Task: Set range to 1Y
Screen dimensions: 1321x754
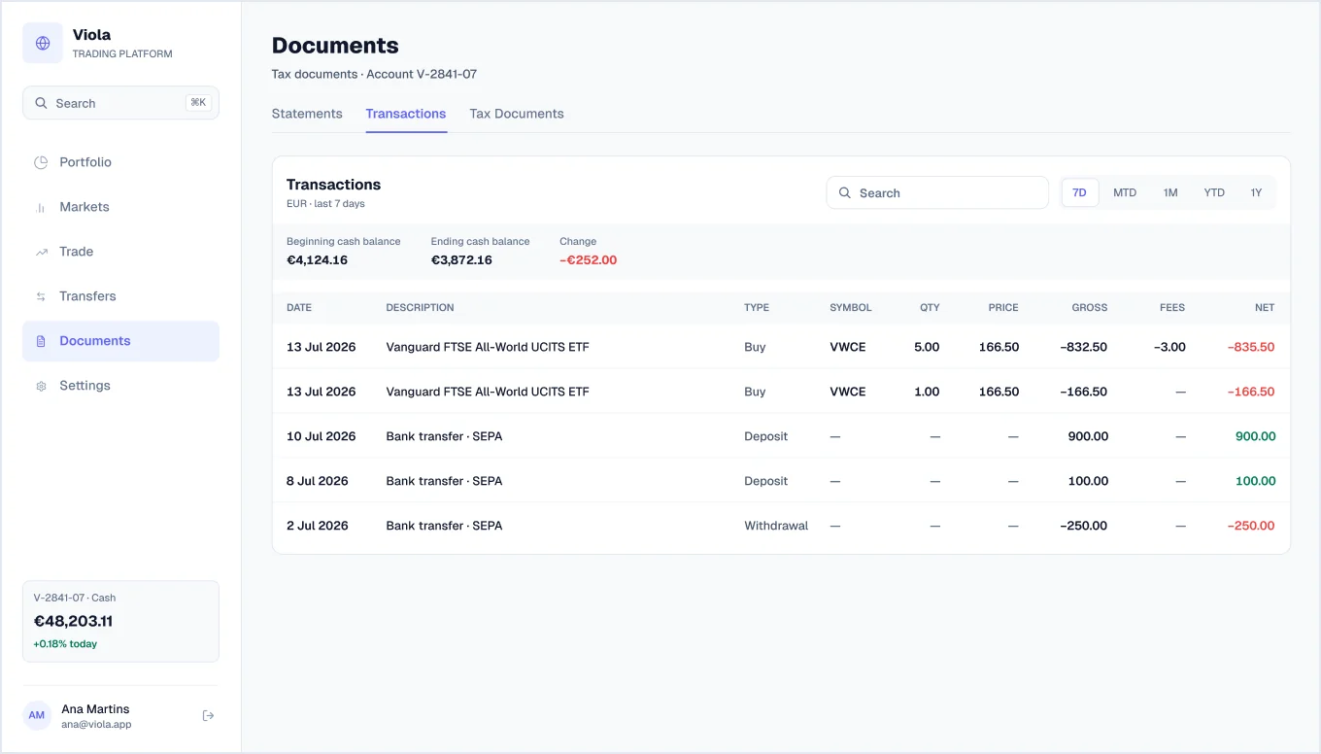Action: (x=1256, y=192)
